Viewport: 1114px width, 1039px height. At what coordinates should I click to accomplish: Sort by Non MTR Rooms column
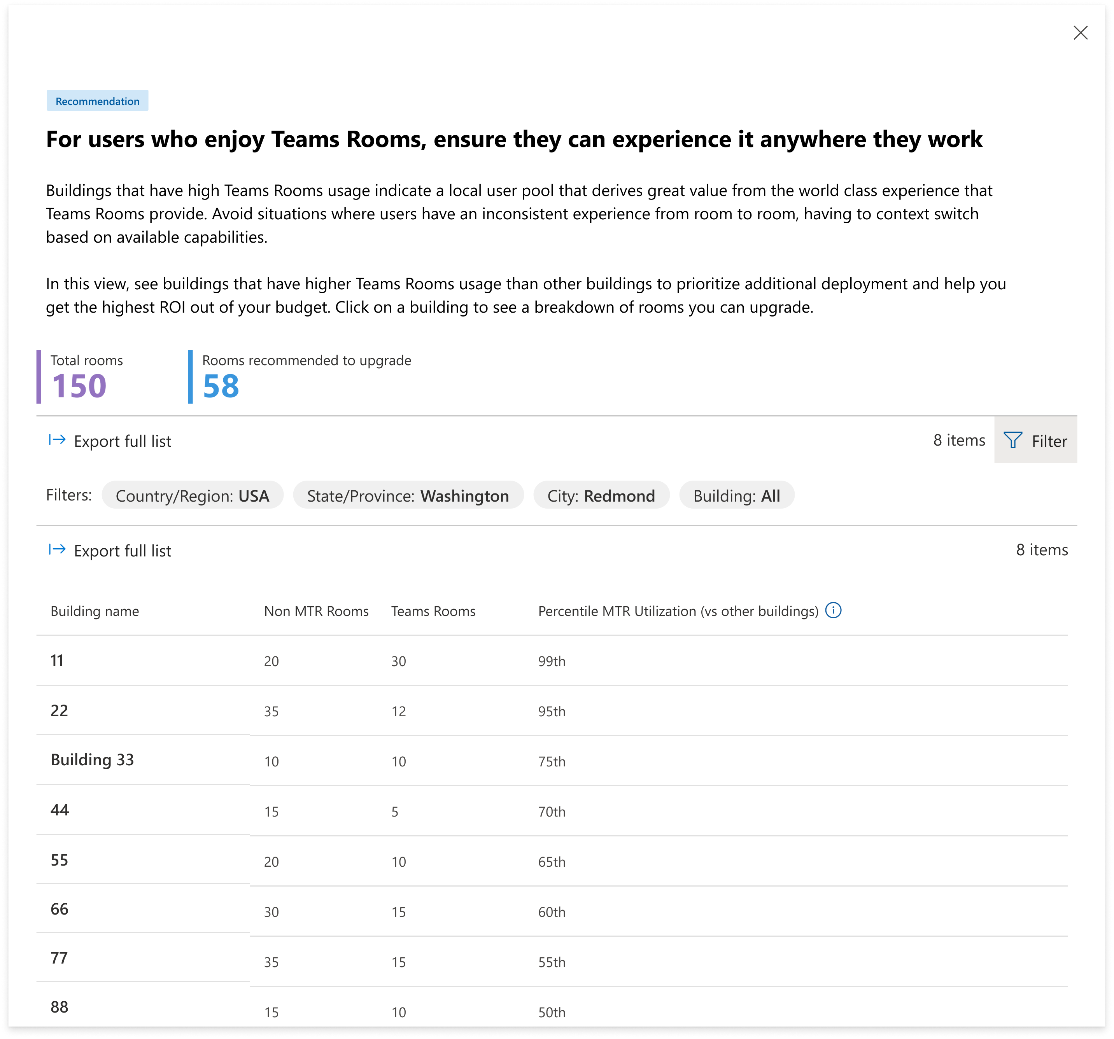(x=316, y=611)
